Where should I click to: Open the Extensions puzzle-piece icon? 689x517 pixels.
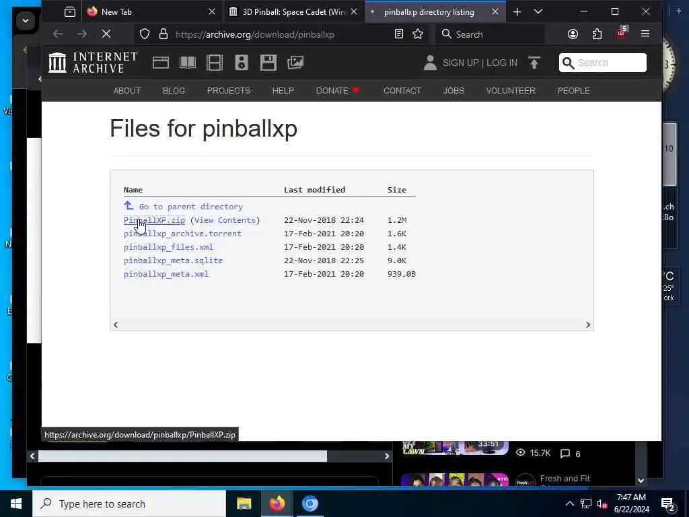[x=597, y=34]
